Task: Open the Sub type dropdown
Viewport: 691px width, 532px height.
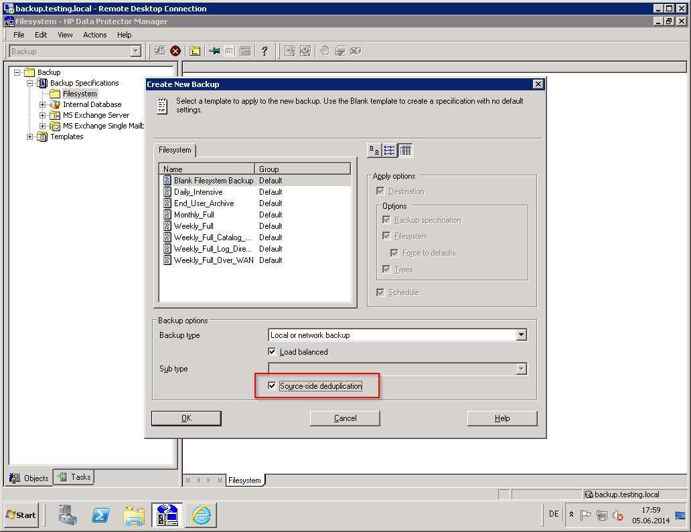Action: pos(522,369)
